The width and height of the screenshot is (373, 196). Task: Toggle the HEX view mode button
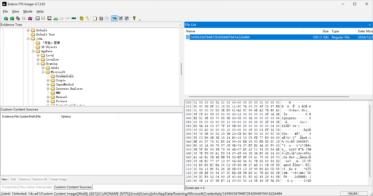[x=127, y=18]
